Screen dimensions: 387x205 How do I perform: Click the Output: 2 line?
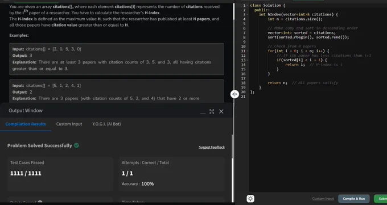point(22,92)
